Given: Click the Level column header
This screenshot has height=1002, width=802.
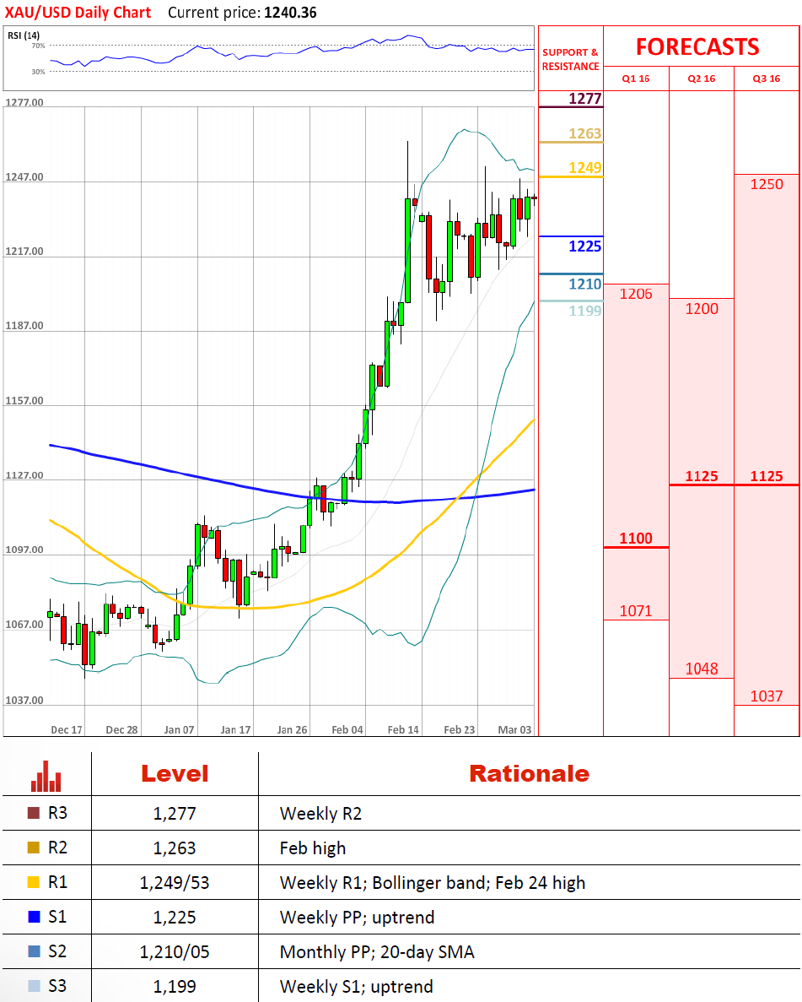Looking at the screenshot, I should point(175,774).
